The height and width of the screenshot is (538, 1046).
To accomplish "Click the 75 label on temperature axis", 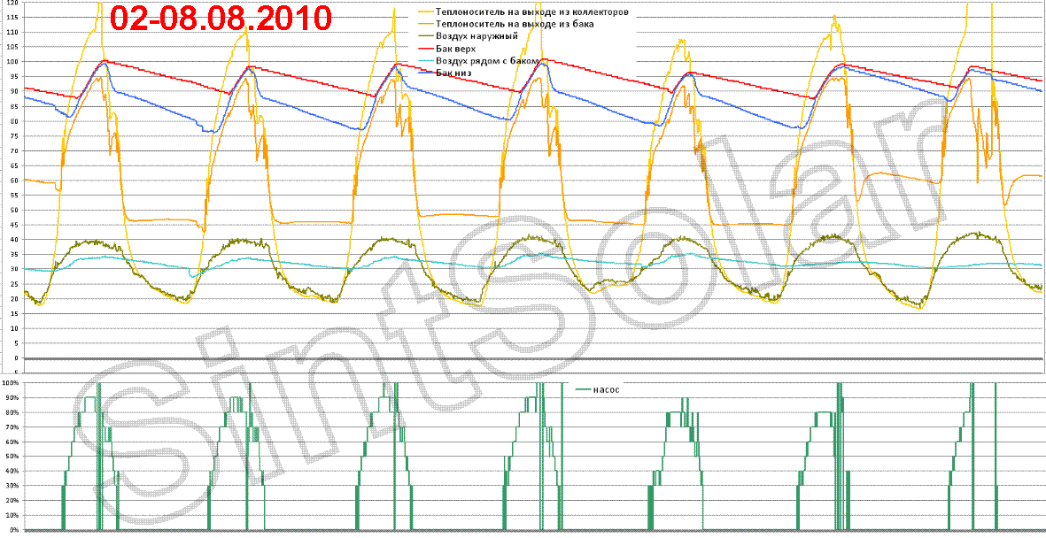I will tap(15, 136).
